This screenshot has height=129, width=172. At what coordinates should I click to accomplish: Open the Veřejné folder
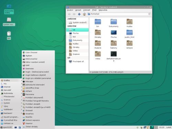(129, 43)
